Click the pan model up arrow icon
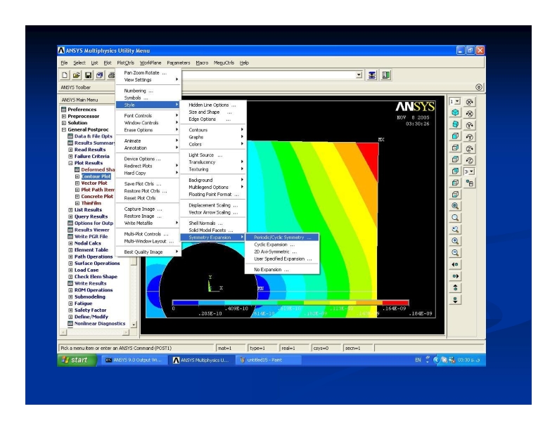Screen dimensions: 557x430 click(456, 288)
